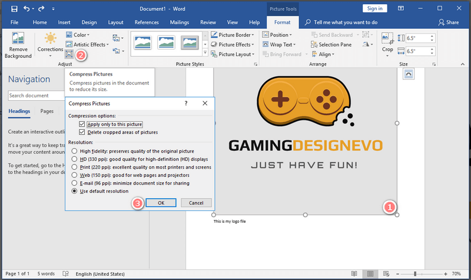Uncheck Apply only to this picture

tap(82, 124)
